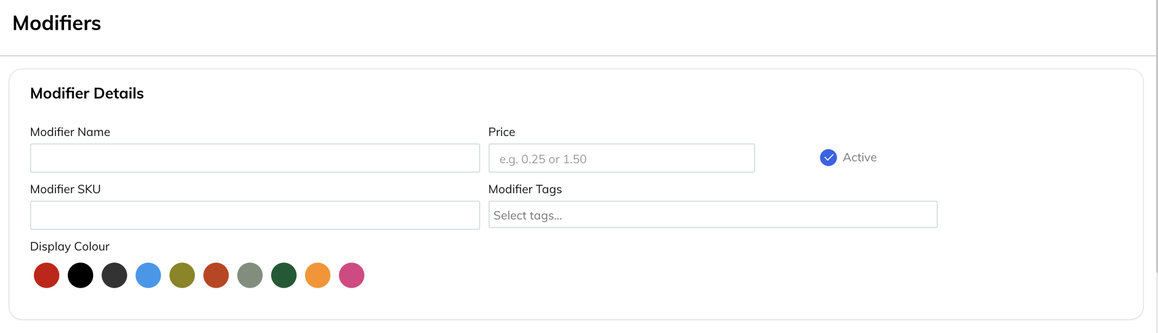Image resolution: width=1158 pixels, height=333 pixels.
Task: Select the burnt orange display colour
Action: [216, 275]
